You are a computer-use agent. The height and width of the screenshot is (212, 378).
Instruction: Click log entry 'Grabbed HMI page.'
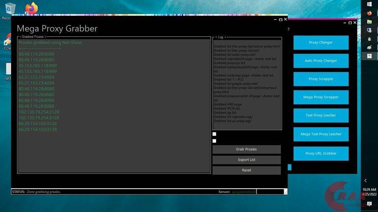click(228, 104)
